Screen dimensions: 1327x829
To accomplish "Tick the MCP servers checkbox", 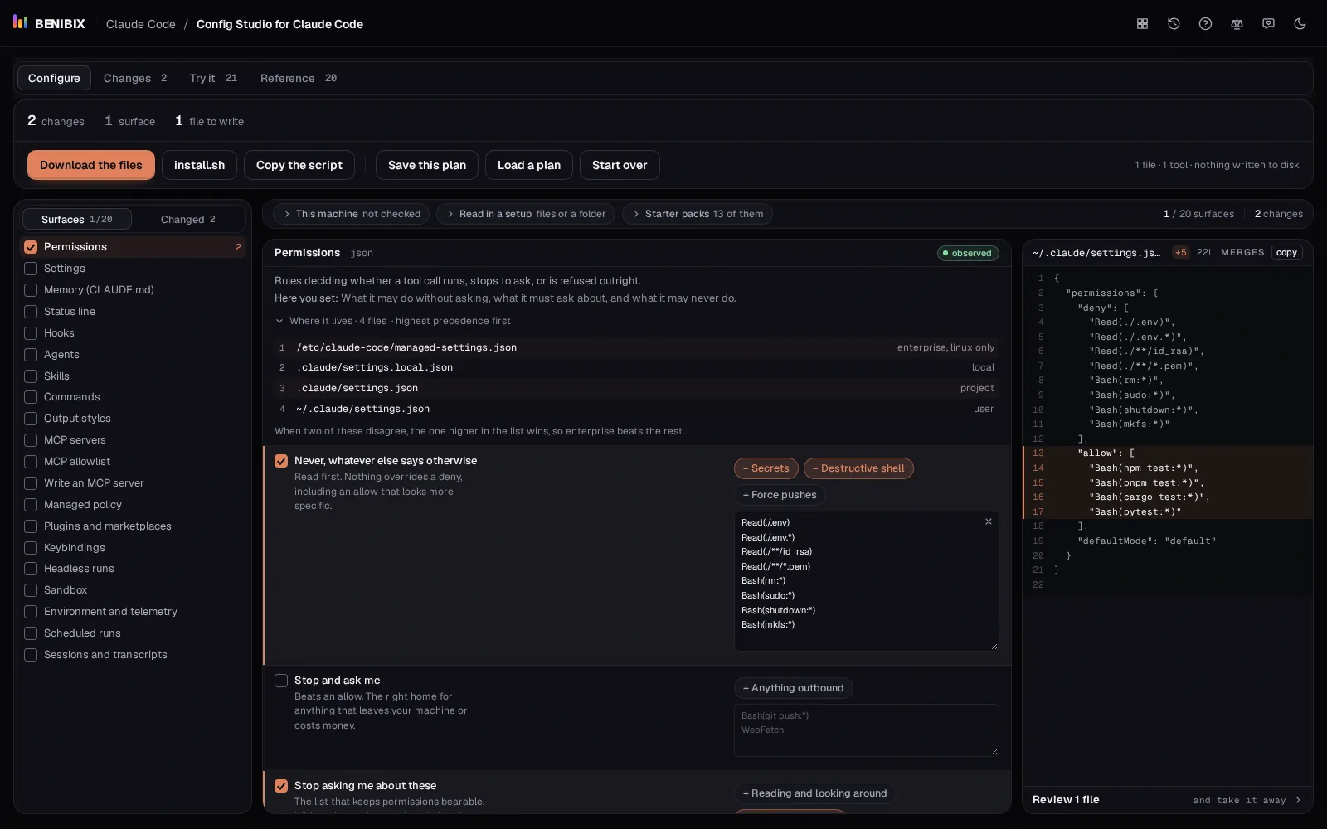I will click(31, 440).
